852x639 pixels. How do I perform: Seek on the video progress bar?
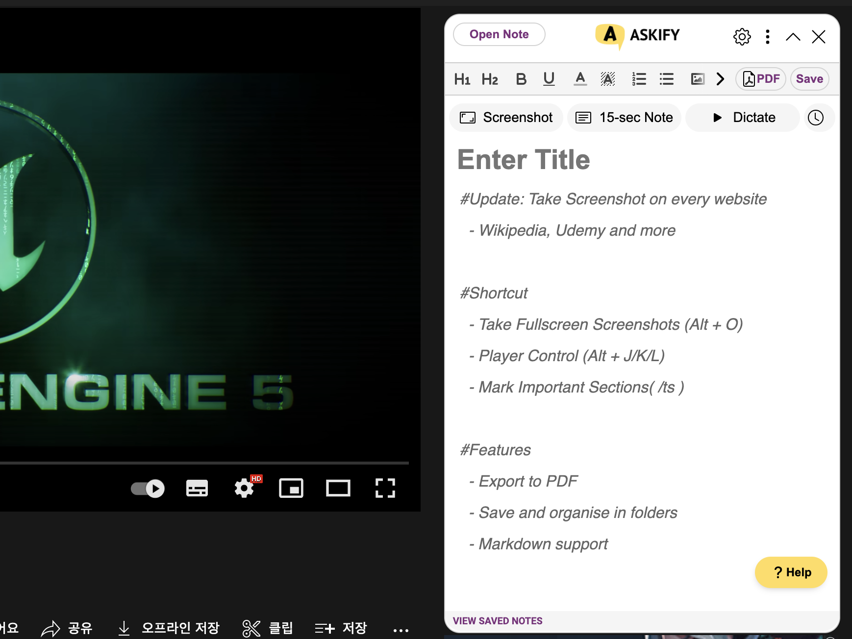pos(204,463)
